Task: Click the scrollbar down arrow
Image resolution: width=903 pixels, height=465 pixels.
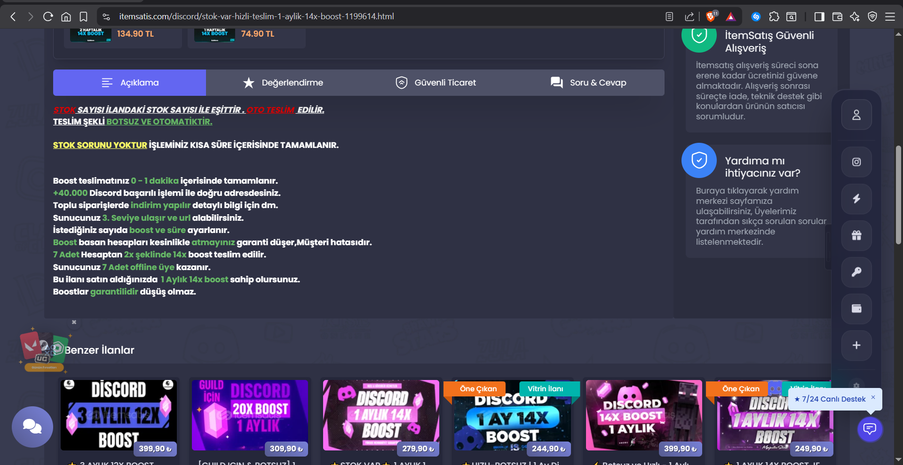Action: tap(898, 460)
